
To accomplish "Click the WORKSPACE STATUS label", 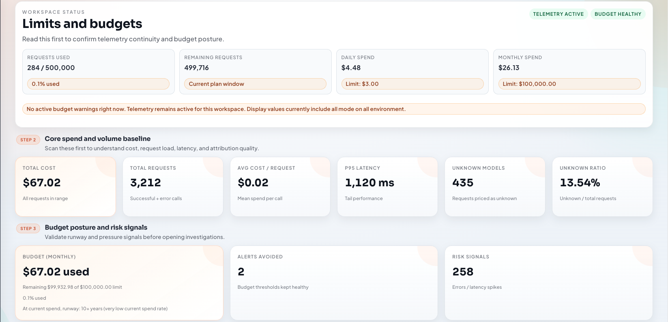I will click(54, 12).
